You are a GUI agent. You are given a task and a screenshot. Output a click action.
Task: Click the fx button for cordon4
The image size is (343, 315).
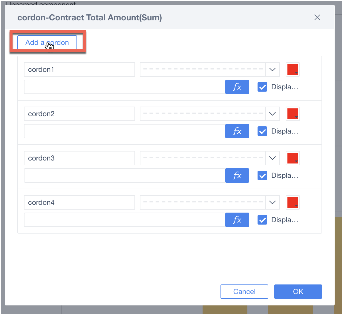click(x=237, y=220)
